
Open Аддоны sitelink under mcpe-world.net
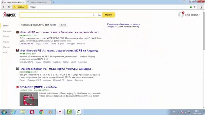[x=57, y=62]
